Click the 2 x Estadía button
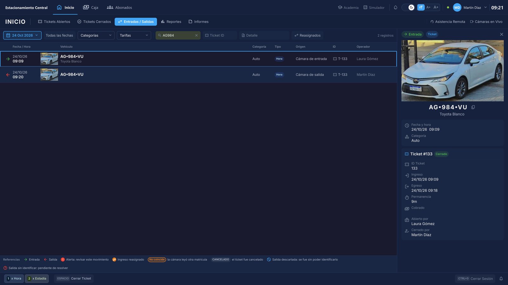Viewport: 508px width, 285px height. (x=37, y=279)
